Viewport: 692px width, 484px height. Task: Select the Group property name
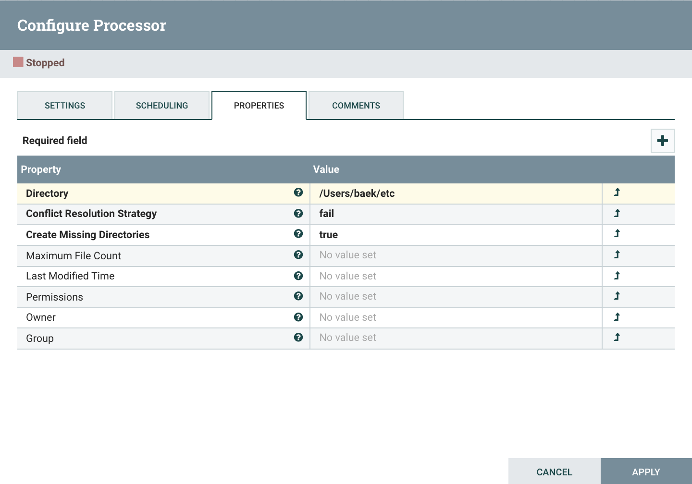(x=40, y=339)
